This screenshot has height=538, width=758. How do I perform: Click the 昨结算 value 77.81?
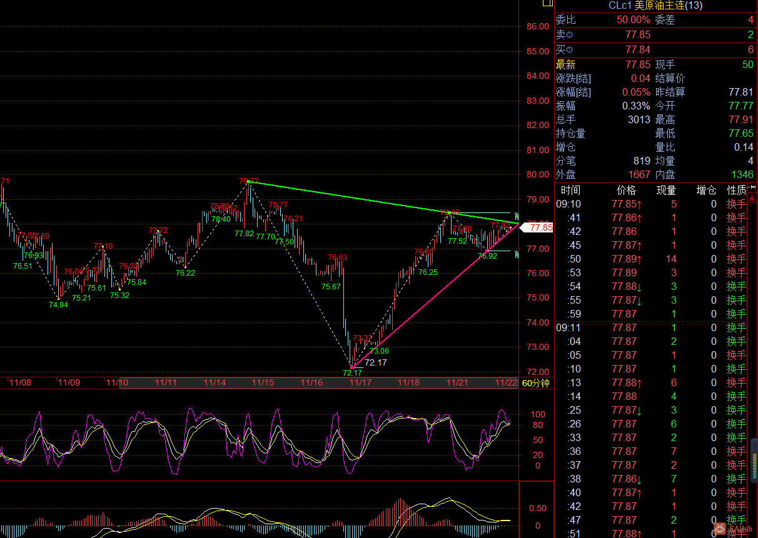click(x=742, y=92)
